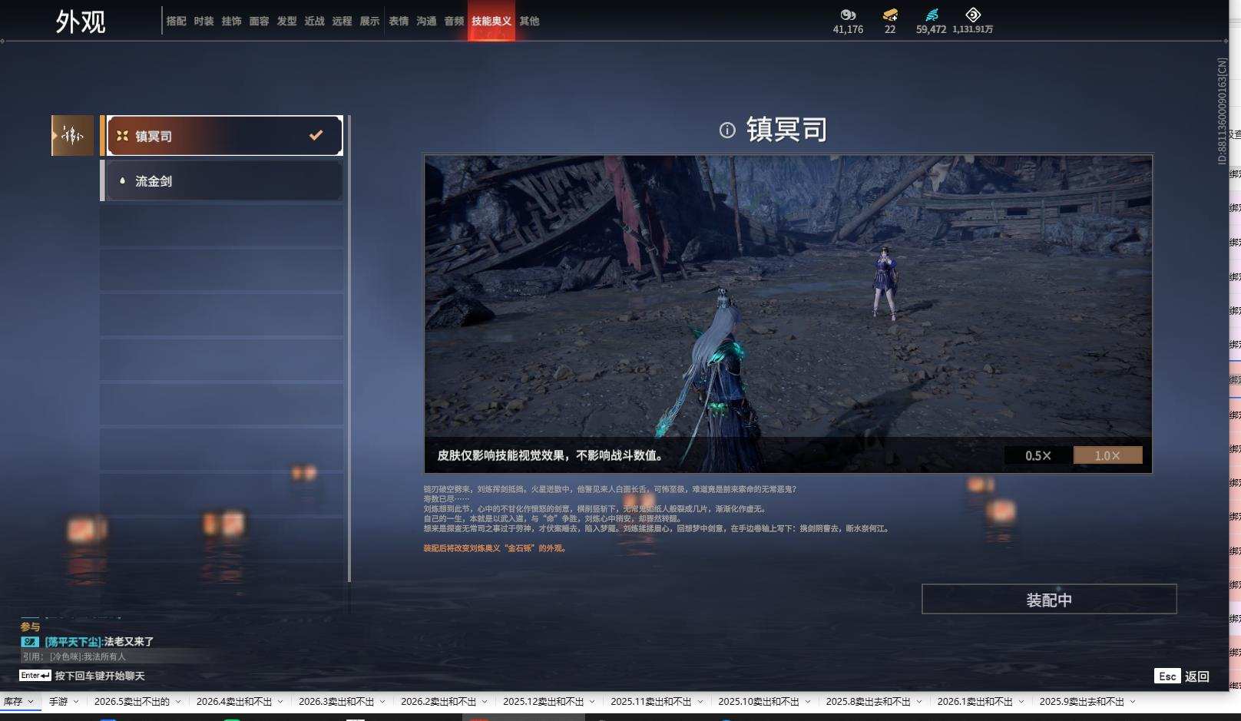Click the silver coin currency icon
Image resolution: width=1241 pixels, height=721 pixels.
pos(848,15)
